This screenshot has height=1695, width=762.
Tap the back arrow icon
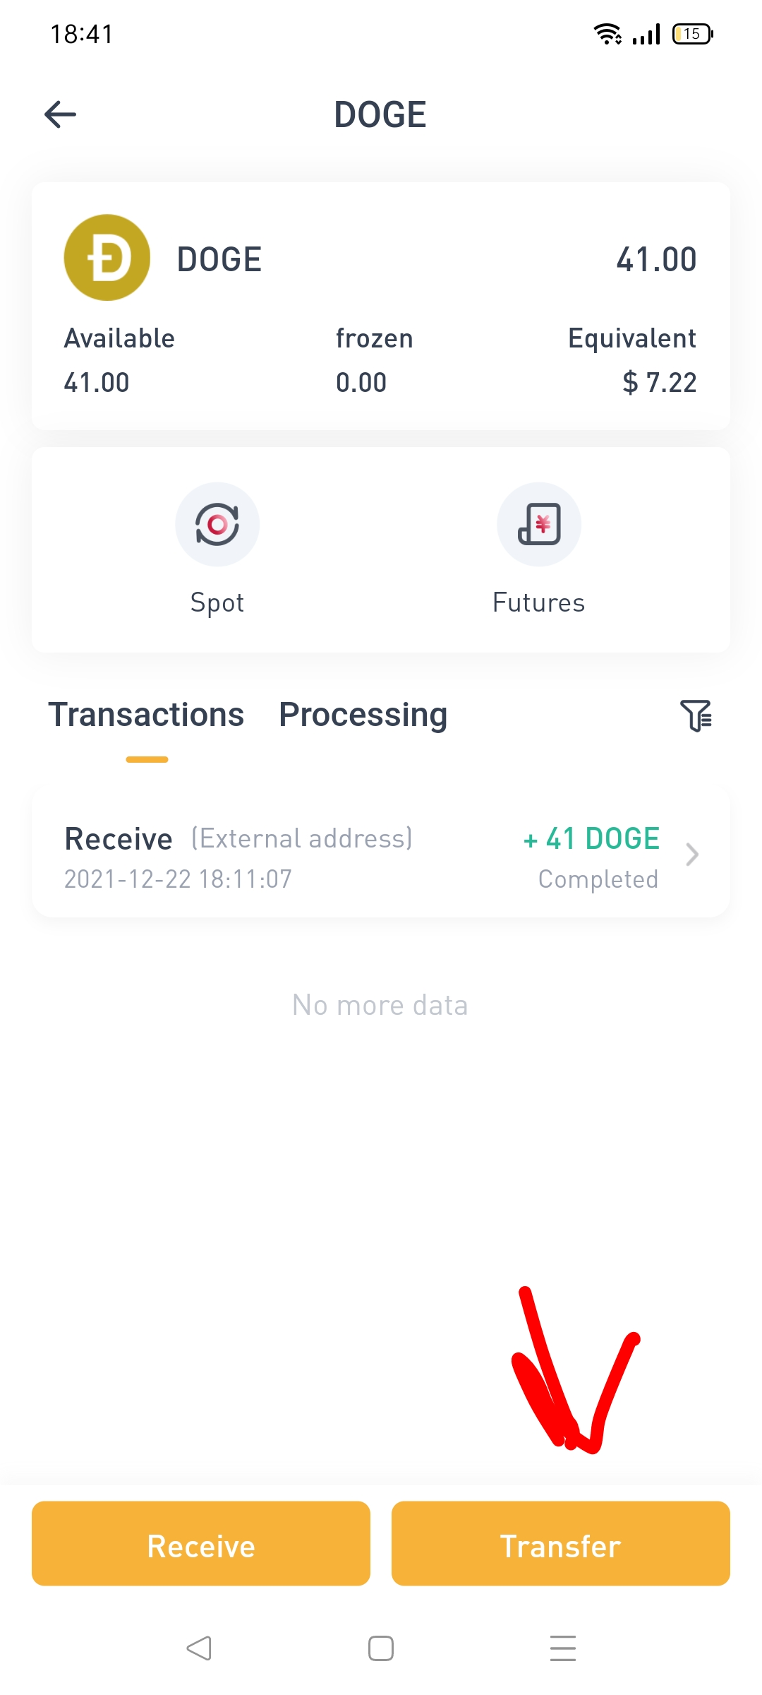60,114
